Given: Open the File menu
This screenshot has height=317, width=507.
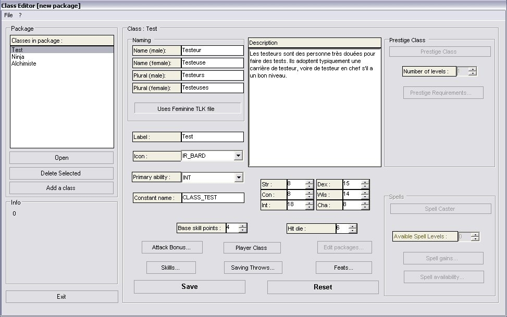Looking at the screenshot, I should coord(8,15).
